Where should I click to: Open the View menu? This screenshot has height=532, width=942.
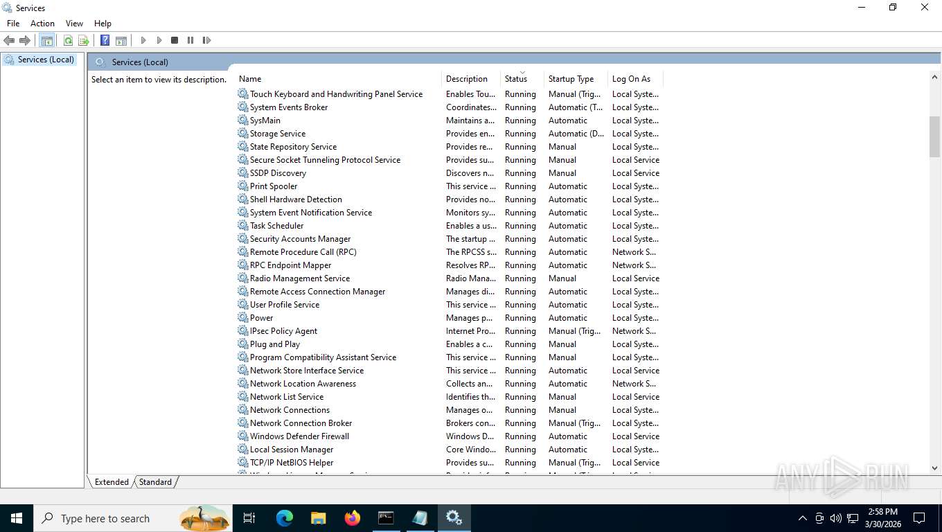coord(74,24)
